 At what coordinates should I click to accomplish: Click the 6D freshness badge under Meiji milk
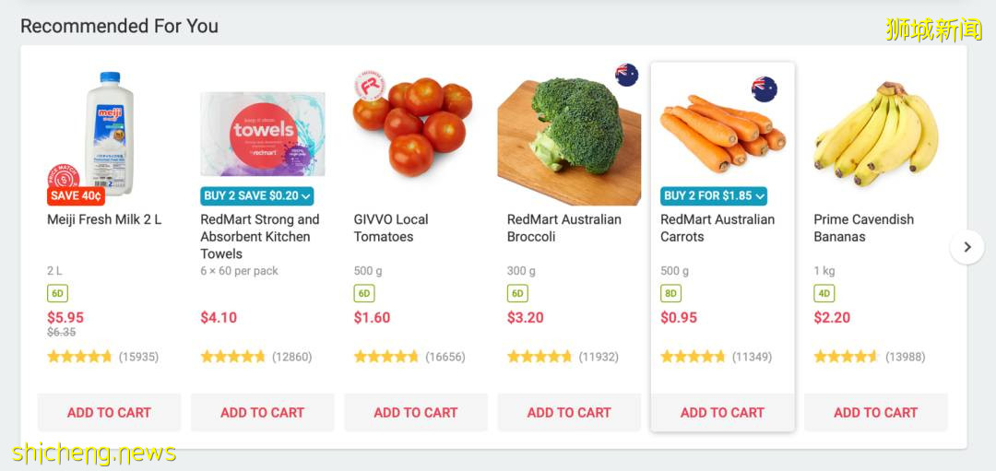click(58, 294)
